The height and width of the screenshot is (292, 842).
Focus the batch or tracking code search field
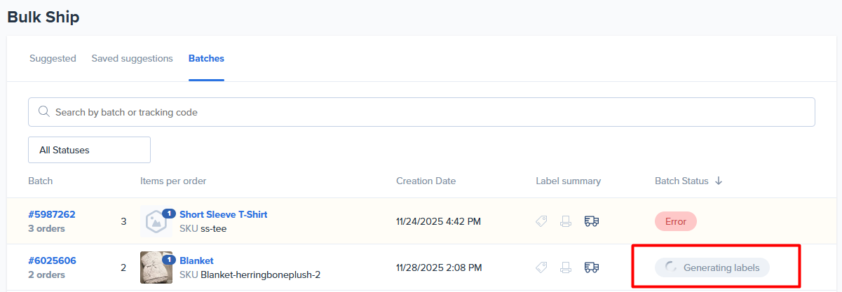pyautogui.click(x=421, y=112)
